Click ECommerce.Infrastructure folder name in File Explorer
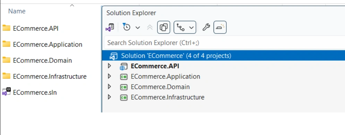Image resolution: width=345 pixels, height=135 pixels. tap(50, 77)
